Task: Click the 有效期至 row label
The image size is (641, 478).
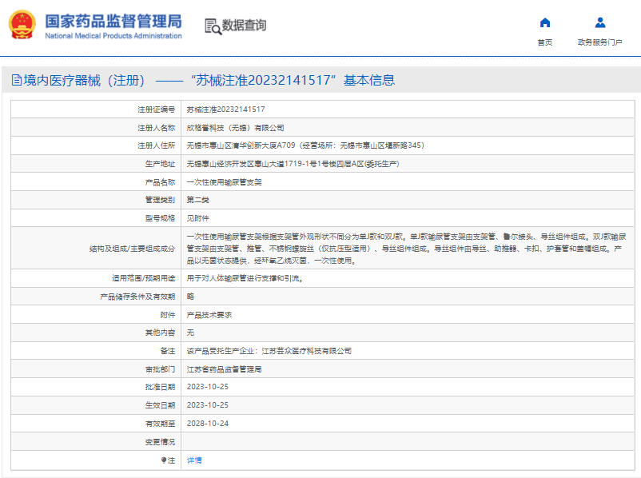Action: tap(160, 424)
